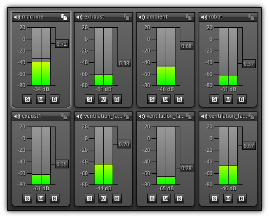Click the -44 dB level readout
Screen dimensions: 269x218
coord(103,188)
